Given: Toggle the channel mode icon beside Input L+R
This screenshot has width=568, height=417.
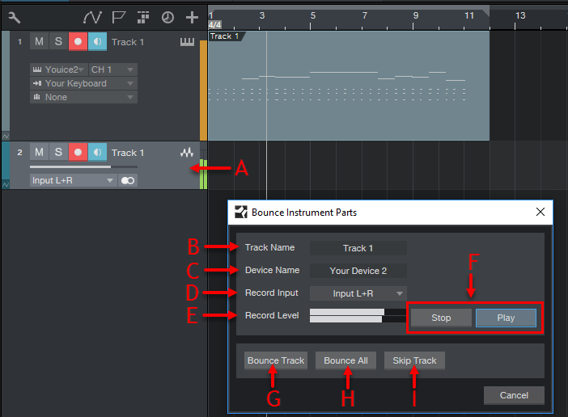Looking at the screenshot, I should point(128,180).
